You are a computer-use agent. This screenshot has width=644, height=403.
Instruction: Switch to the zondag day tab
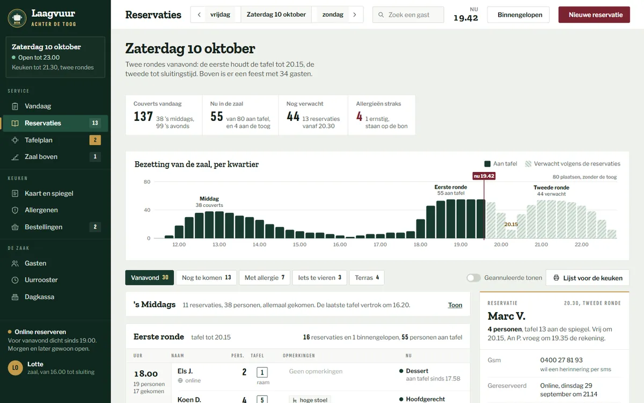(x=333, y=15)
